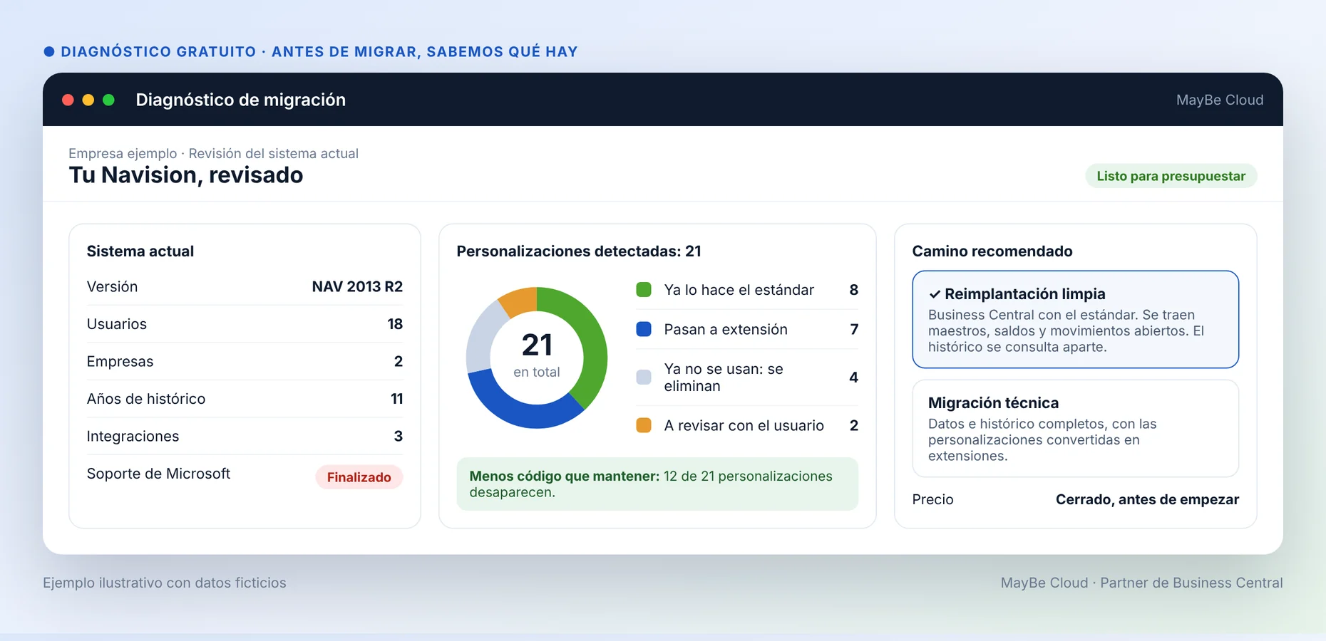Viewport: 1326px width, 641px height.
Task: Click 'MayBe Cloud' in the dark title bar
Action: pyautogui.click(x=1220, y=100)
